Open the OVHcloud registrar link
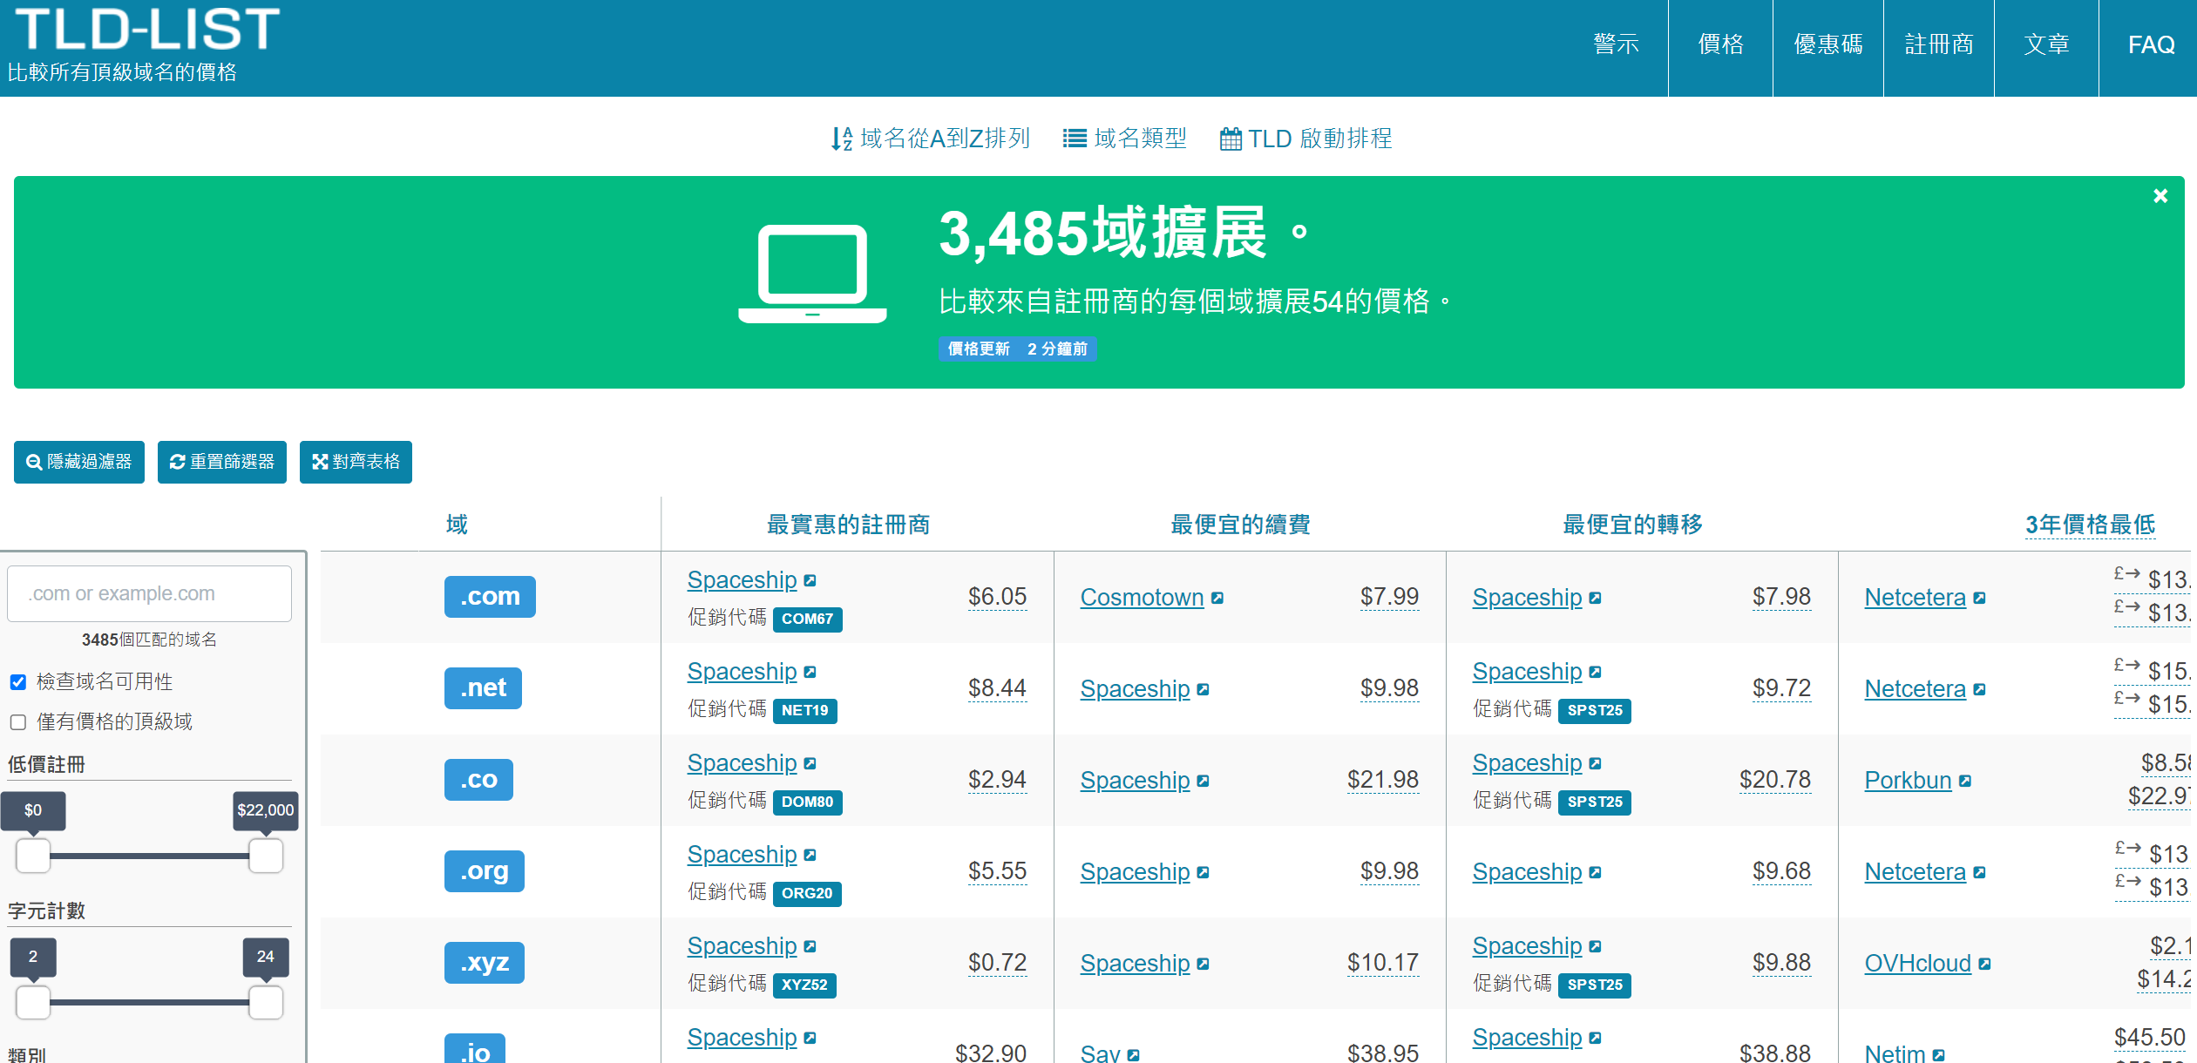 click(1917, 964)
